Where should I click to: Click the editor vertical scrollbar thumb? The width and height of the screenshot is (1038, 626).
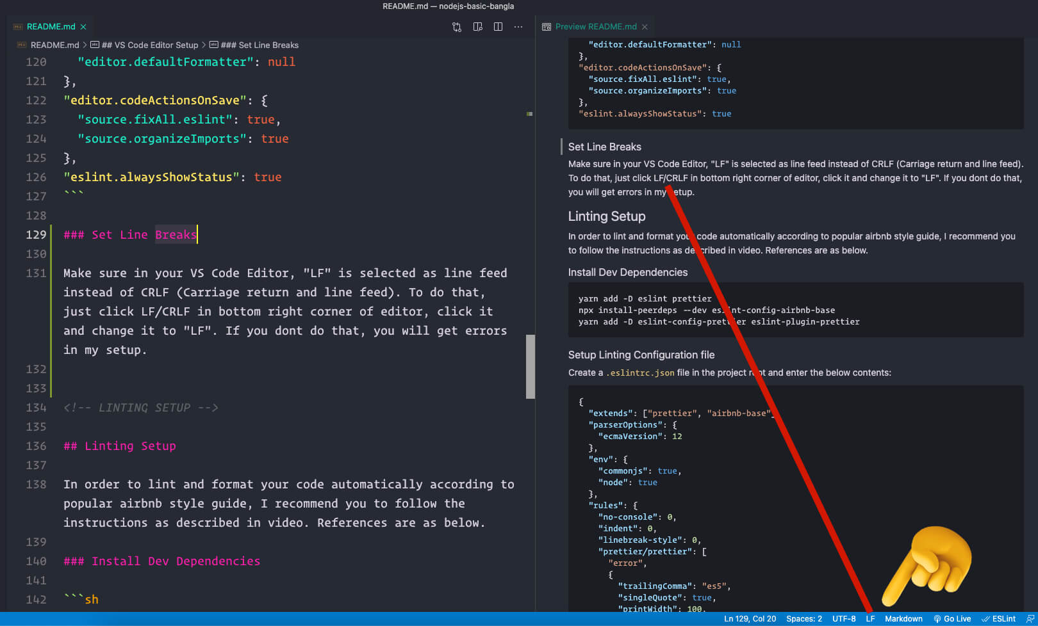(x=531, y=367)
